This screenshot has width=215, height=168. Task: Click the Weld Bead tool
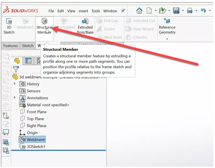(x=109, y=37)
